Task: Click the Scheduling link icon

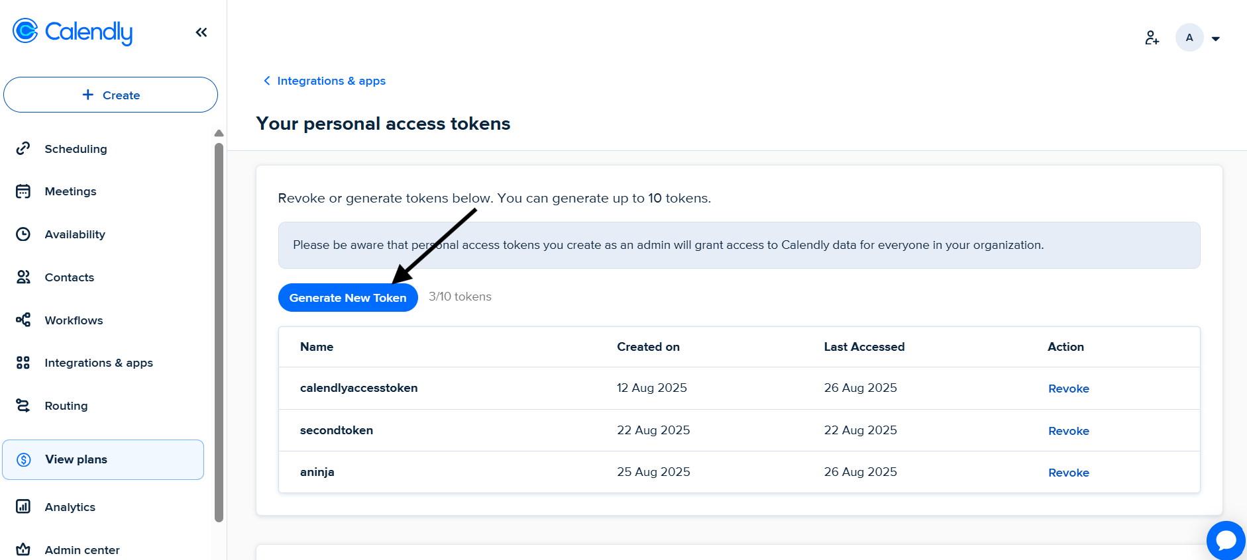Action: pos(23,148)
